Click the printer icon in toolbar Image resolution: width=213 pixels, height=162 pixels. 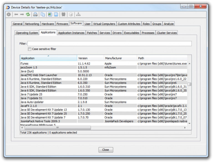35,14
